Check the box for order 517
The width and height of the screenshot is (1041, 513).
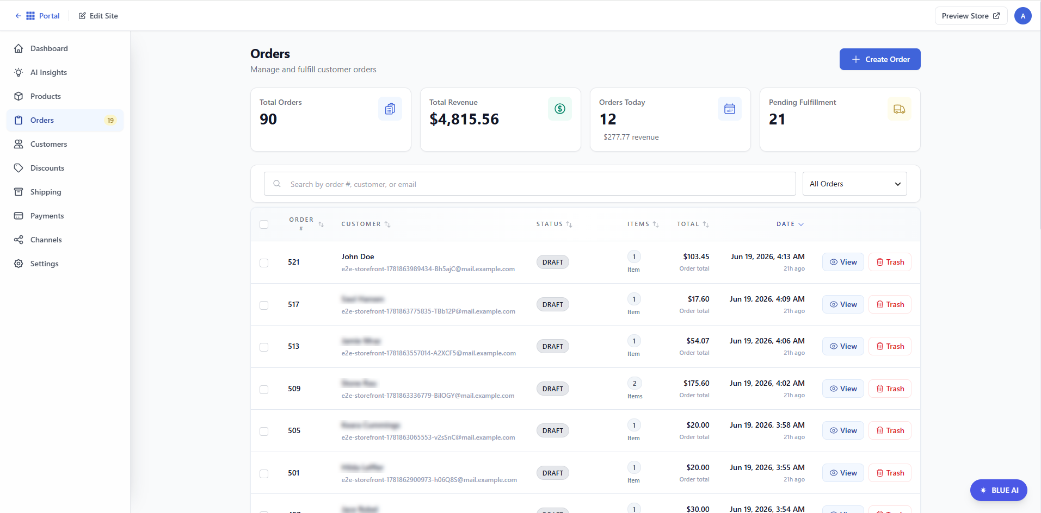pos(264,305)
